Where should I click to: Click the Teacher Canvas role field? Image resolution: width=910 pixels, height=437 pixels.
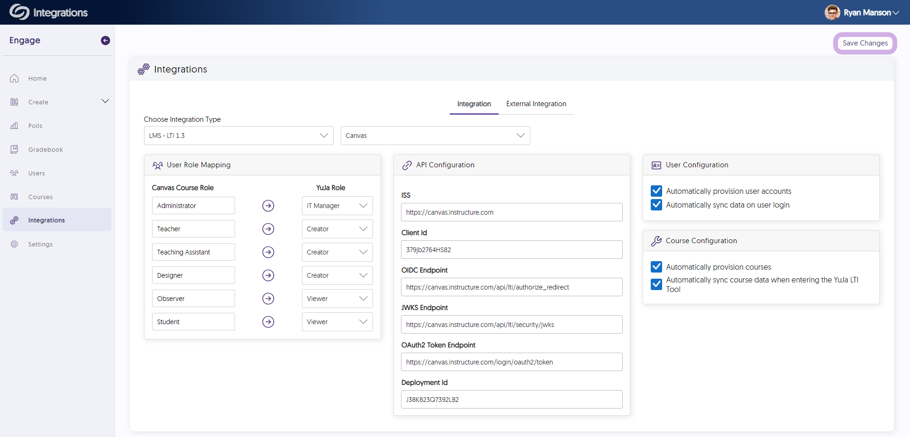tap(193, 229)
